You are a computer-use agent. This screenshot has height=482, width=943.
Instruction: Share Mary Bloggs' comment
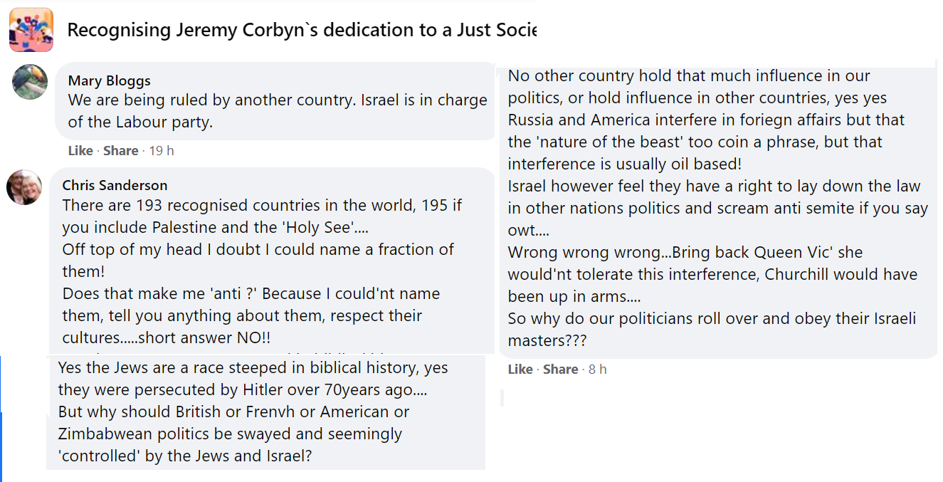point(120,150)
